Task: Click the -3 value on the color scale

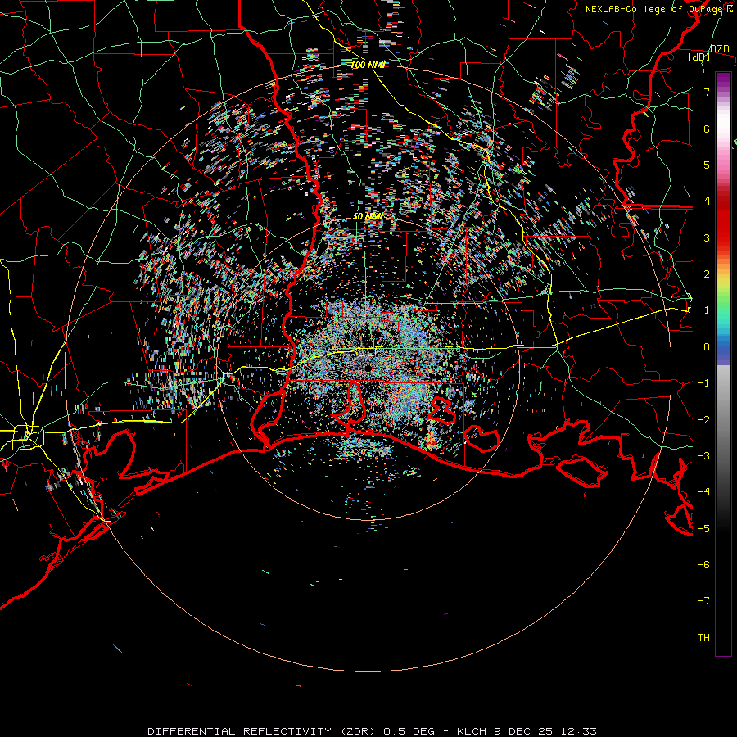Action: tap(703, 456)
